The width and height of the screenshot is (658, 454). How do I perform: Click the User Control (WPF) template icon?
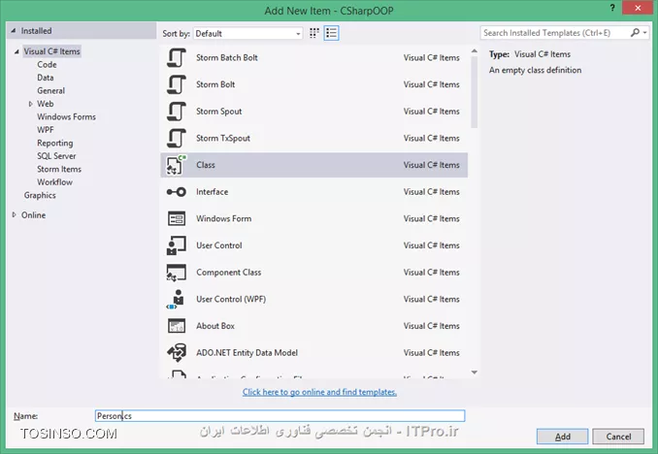[x=177, y=299]
